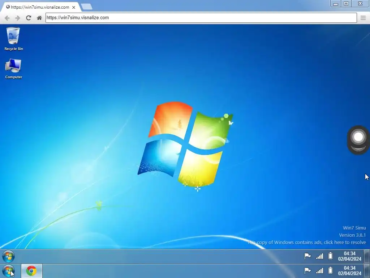The width and height of the screenshot is (370, 278).
Task: Select the win7simu.visnalize.com browser tab
Action: 40,7
